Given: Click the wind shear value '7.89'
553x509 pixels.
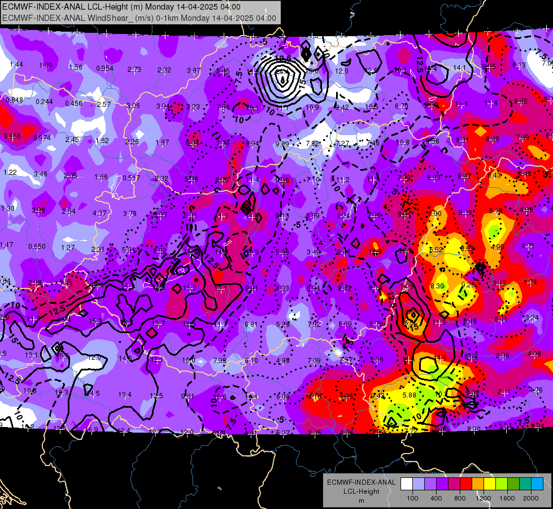Looking at the screenshot, I should coord(522,137).
